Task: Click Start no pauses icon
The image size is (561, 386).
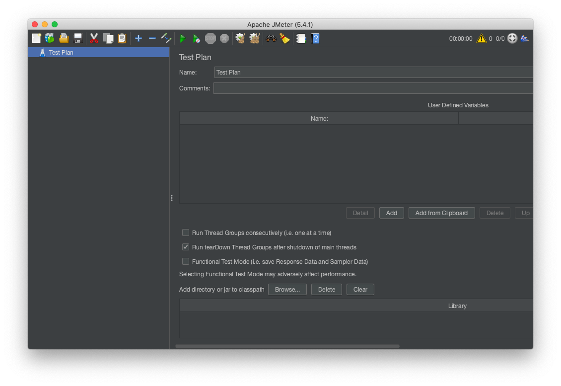Action: (196, 38)
